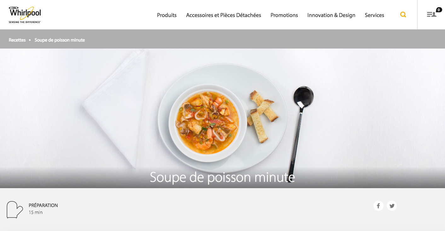Click the 15 min preparation time
This screenshot has height=231, width=445.
36,212
